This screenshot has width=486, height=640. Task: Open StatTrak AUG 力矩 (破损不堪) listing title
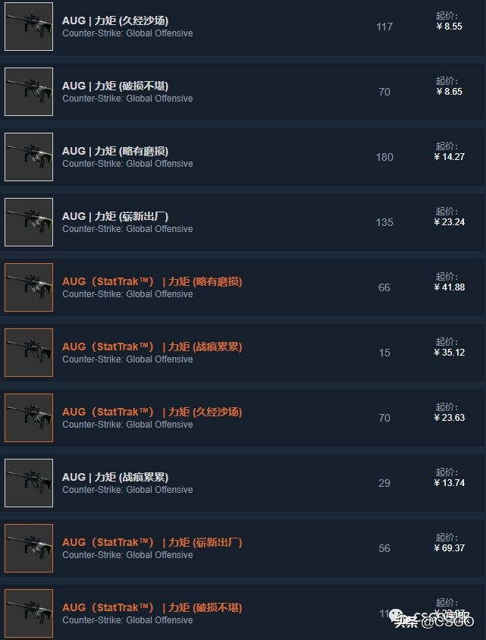(x=152, y=607)
